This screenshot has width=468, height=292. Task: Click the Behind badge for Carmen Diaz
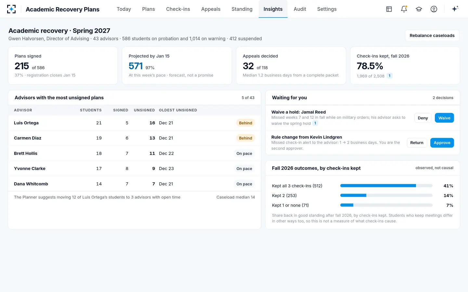245,138
